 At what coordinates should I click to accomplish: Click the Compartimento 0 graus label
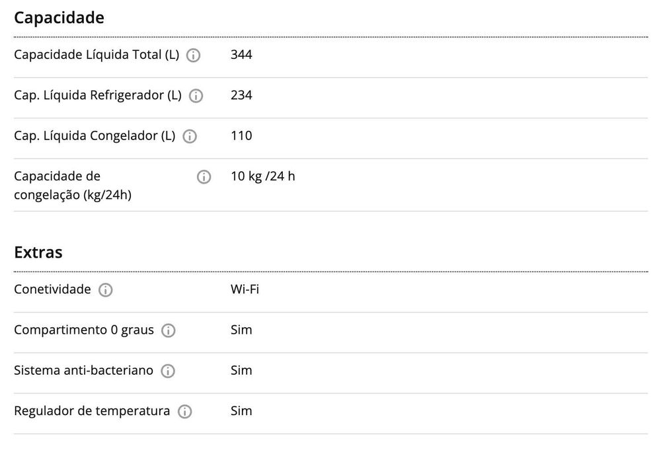tap(84, 330)
